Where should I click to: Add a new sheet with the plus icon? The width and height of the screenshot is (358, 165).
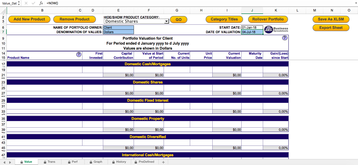(x=163, y=162)
